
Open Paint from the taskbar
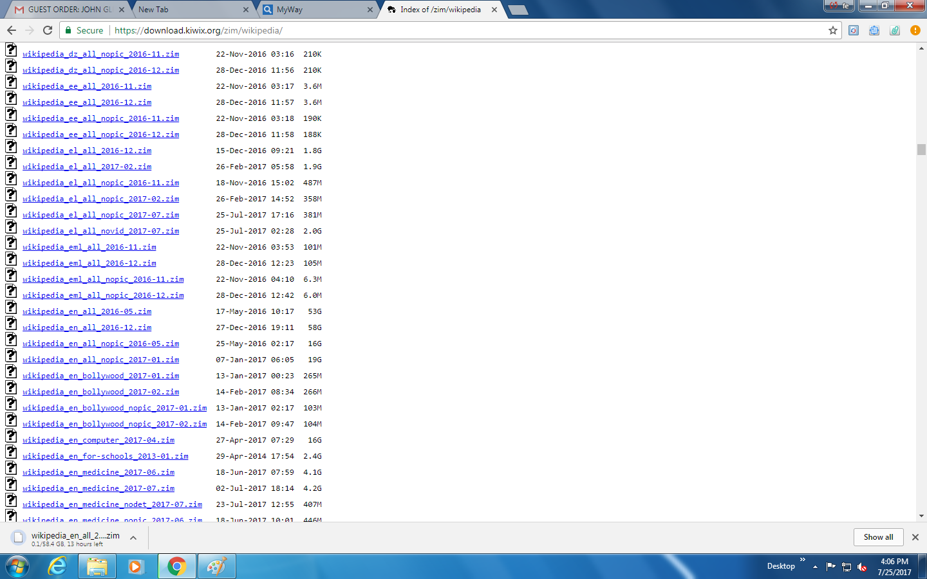tap(216, 566)
